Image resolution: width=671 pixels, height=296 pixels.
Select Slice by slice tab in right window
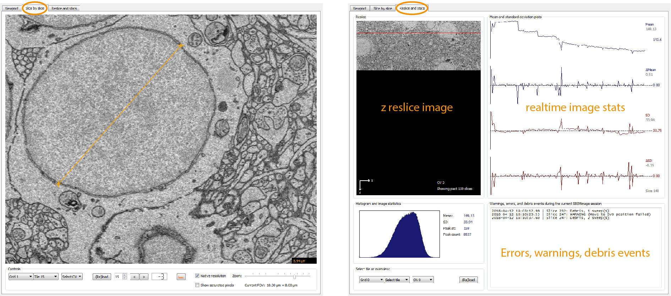[x=382, y=8]
